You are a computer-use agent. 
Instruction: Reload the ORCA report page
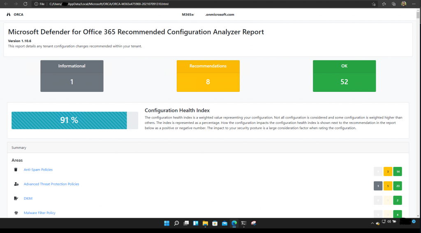coord(25,4)
